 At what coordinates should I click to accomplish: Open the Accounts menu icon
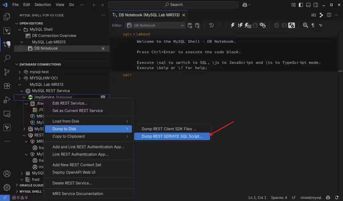tap(7, 174)
